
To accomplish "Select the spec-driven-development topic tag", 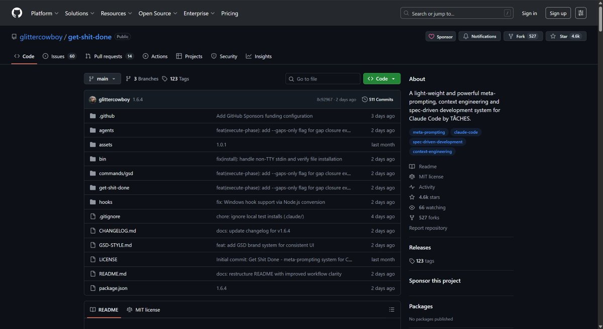I will pos(437,142).
